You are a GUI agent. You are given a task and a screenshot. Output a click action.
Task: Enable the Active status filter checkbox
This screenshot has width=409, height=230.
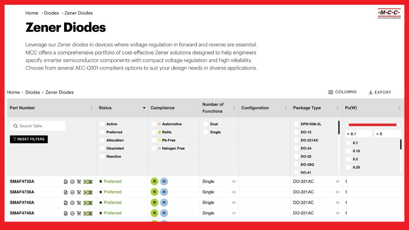(102, 124)
